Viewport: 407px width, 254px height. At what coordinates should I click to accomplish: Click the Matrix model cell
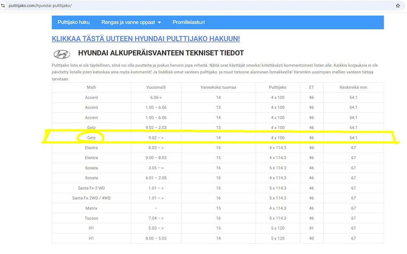(92, 208)
